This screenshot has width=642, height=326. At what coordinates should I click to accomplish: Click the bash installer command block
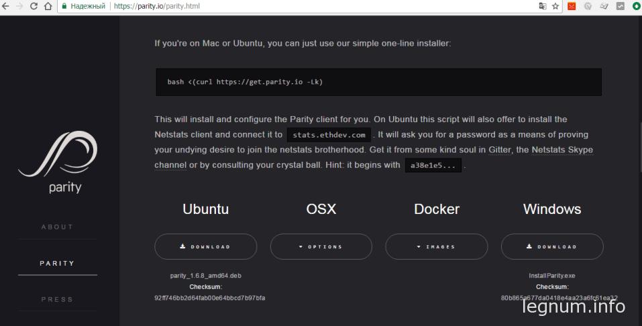click(378, 82)
